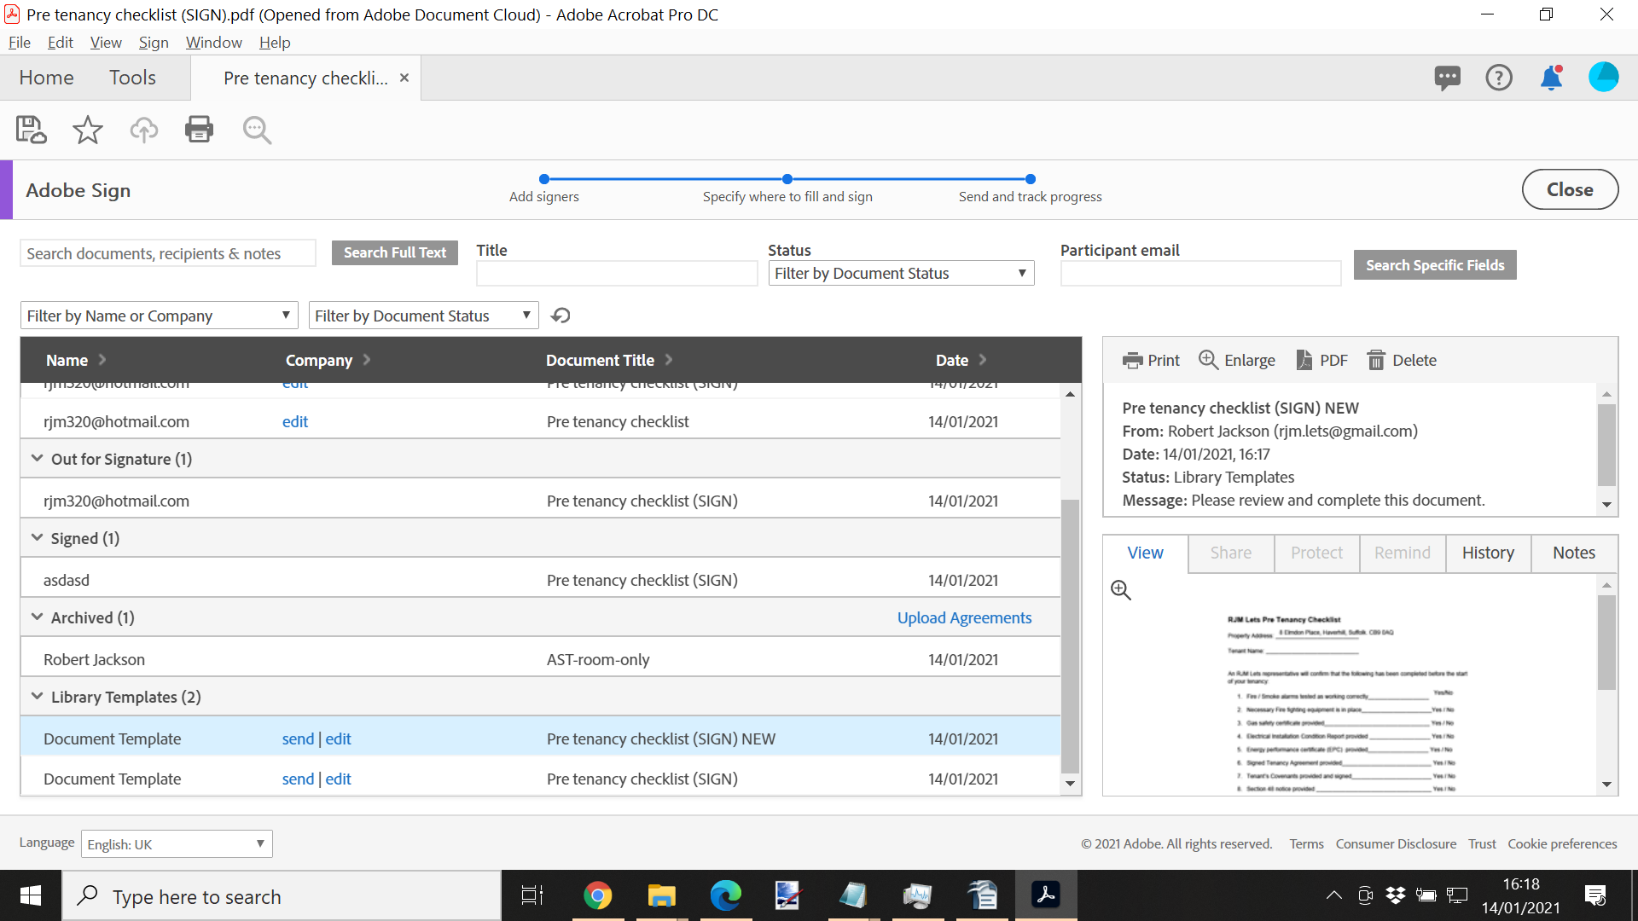Launch Google Chrome from the taskbar
Image resolution: width=1638 pixels, height=921 pixels.
597,895
